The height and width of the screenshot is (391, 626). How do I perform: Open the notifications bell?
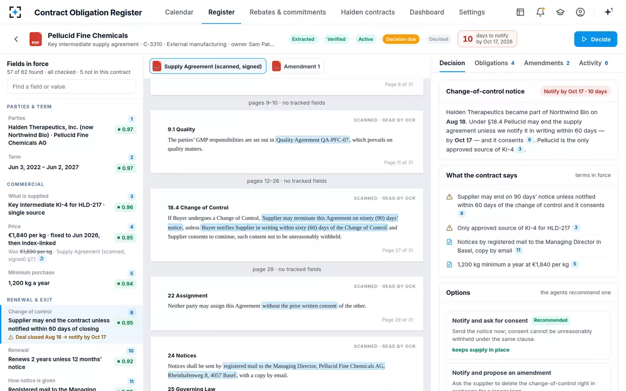540,12
